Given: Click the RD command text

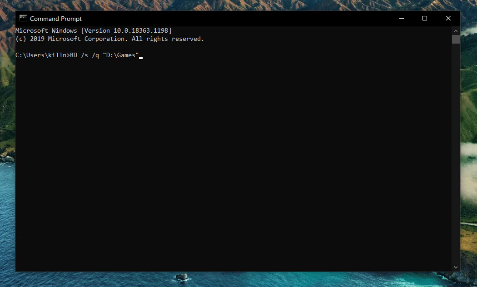Looking at the screenshot, I should pyautogui.click(x=74, y=55).
